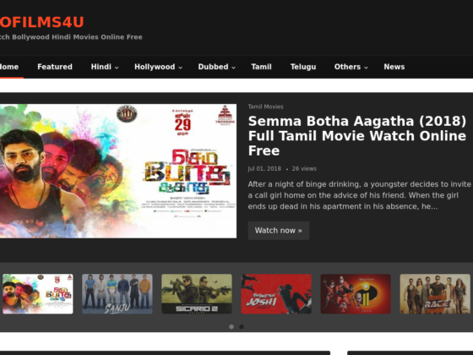This screenshot has height=355, width=473.
Task: Open the Hollywood menu
Action: click(x=155, y=67)
